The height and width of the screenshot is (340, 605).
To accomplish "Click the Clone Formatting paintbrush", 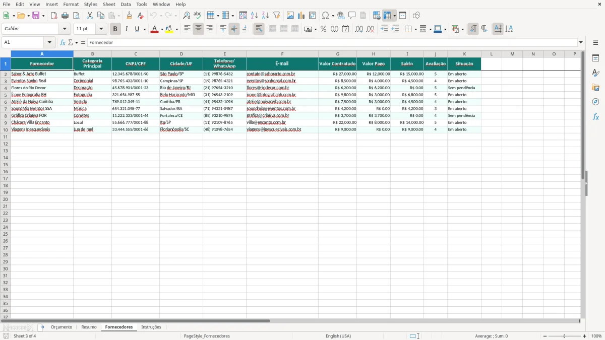I will point(129,16).
